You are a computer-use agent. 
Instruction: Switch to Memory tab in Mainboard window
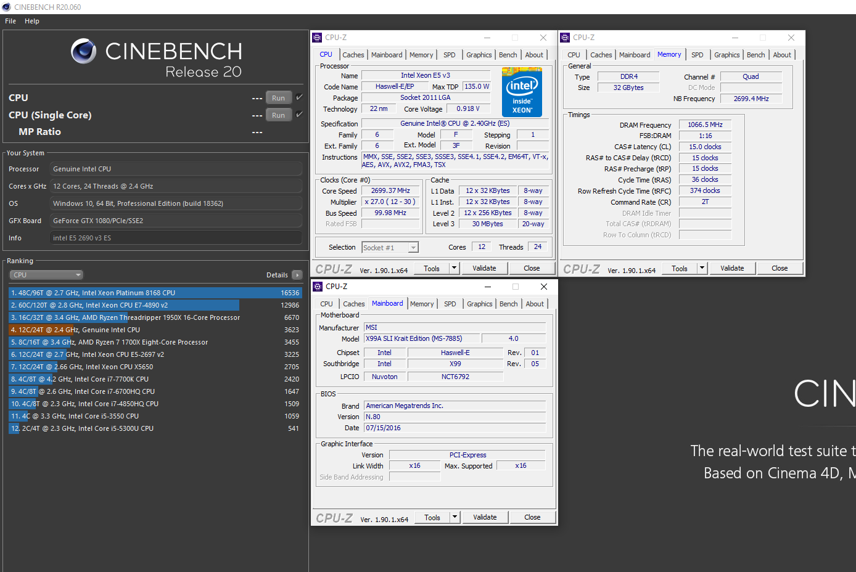click(x=422, y=304)
